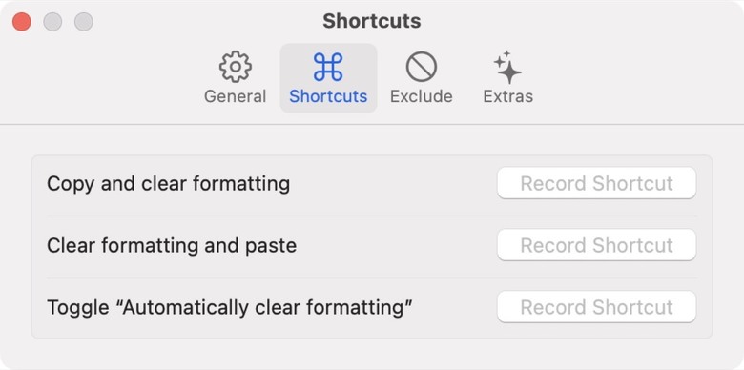Viewport: 744px width, 370px height.
Task: Switch to the Exclude tab label
Action: (x=422, y=96)
